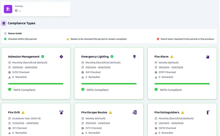Select the Policies summary card
The height and width of the screenshot is (136, 220).
36,9
